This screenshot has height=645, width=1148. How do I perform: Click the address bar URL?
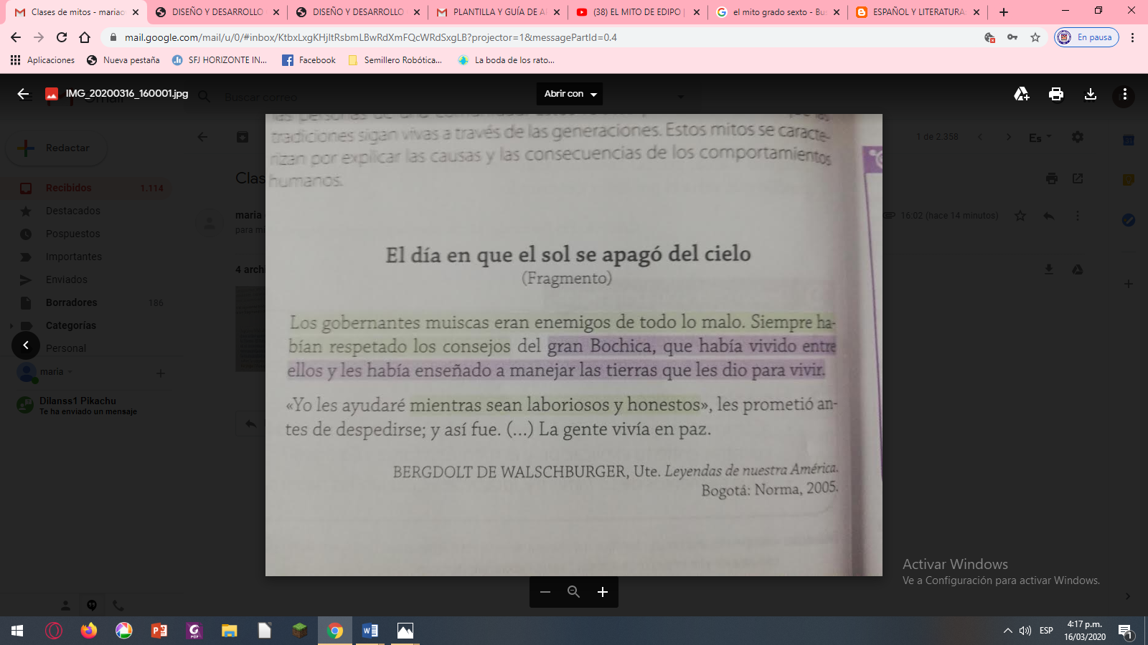pyautogui.click(x=370, y=37)
